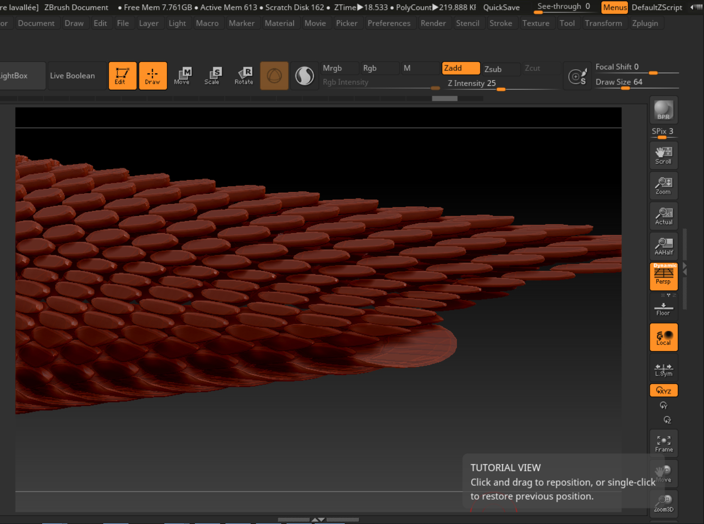Screen dimensions: 704x524
Task: Toggle Draw mode button
Action: coord(153,76)
